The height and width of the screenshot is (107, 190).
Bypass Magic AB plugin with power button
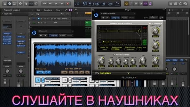(34, 33)
